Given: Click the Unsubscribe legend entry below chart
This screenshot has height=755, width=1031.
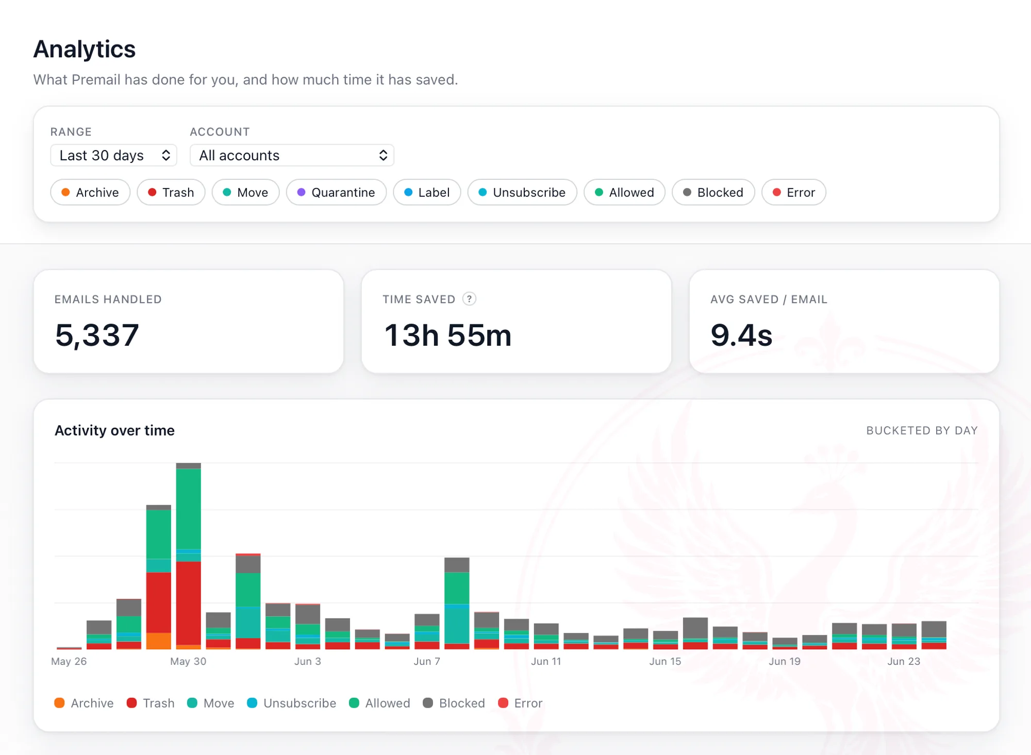Looking at the screenshot, I should pyautogui.click(x=292, y=703).
